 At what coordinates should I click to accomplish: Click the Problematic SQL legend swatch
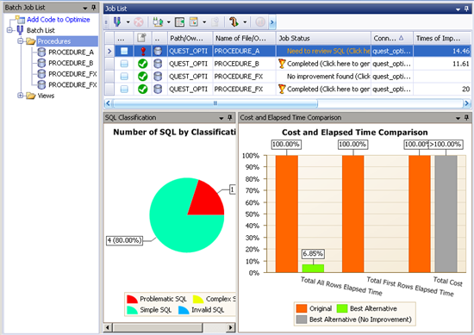[132, 299]
